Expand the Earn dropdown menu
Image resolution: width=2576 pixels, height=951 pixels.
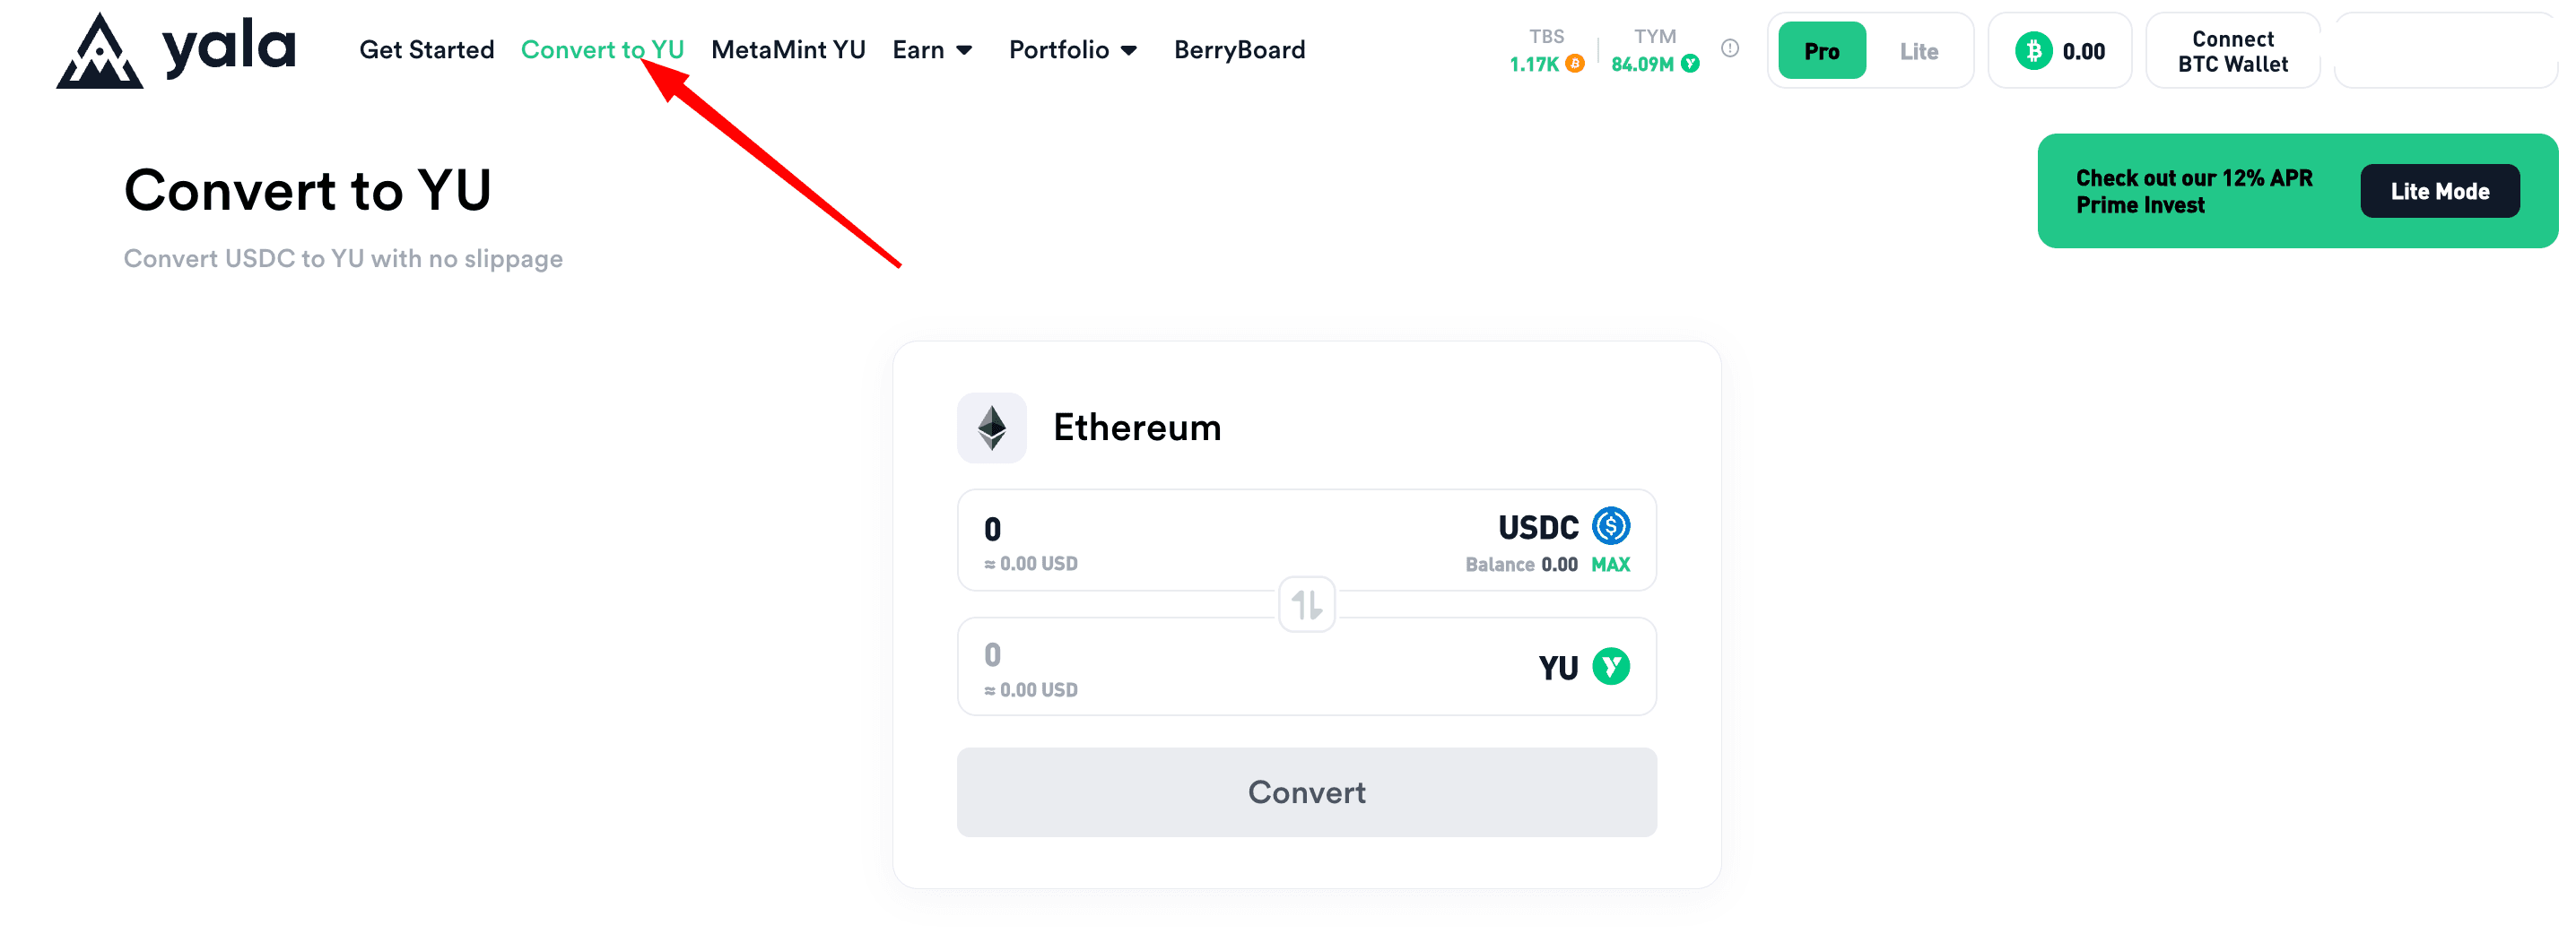(932, 50)
